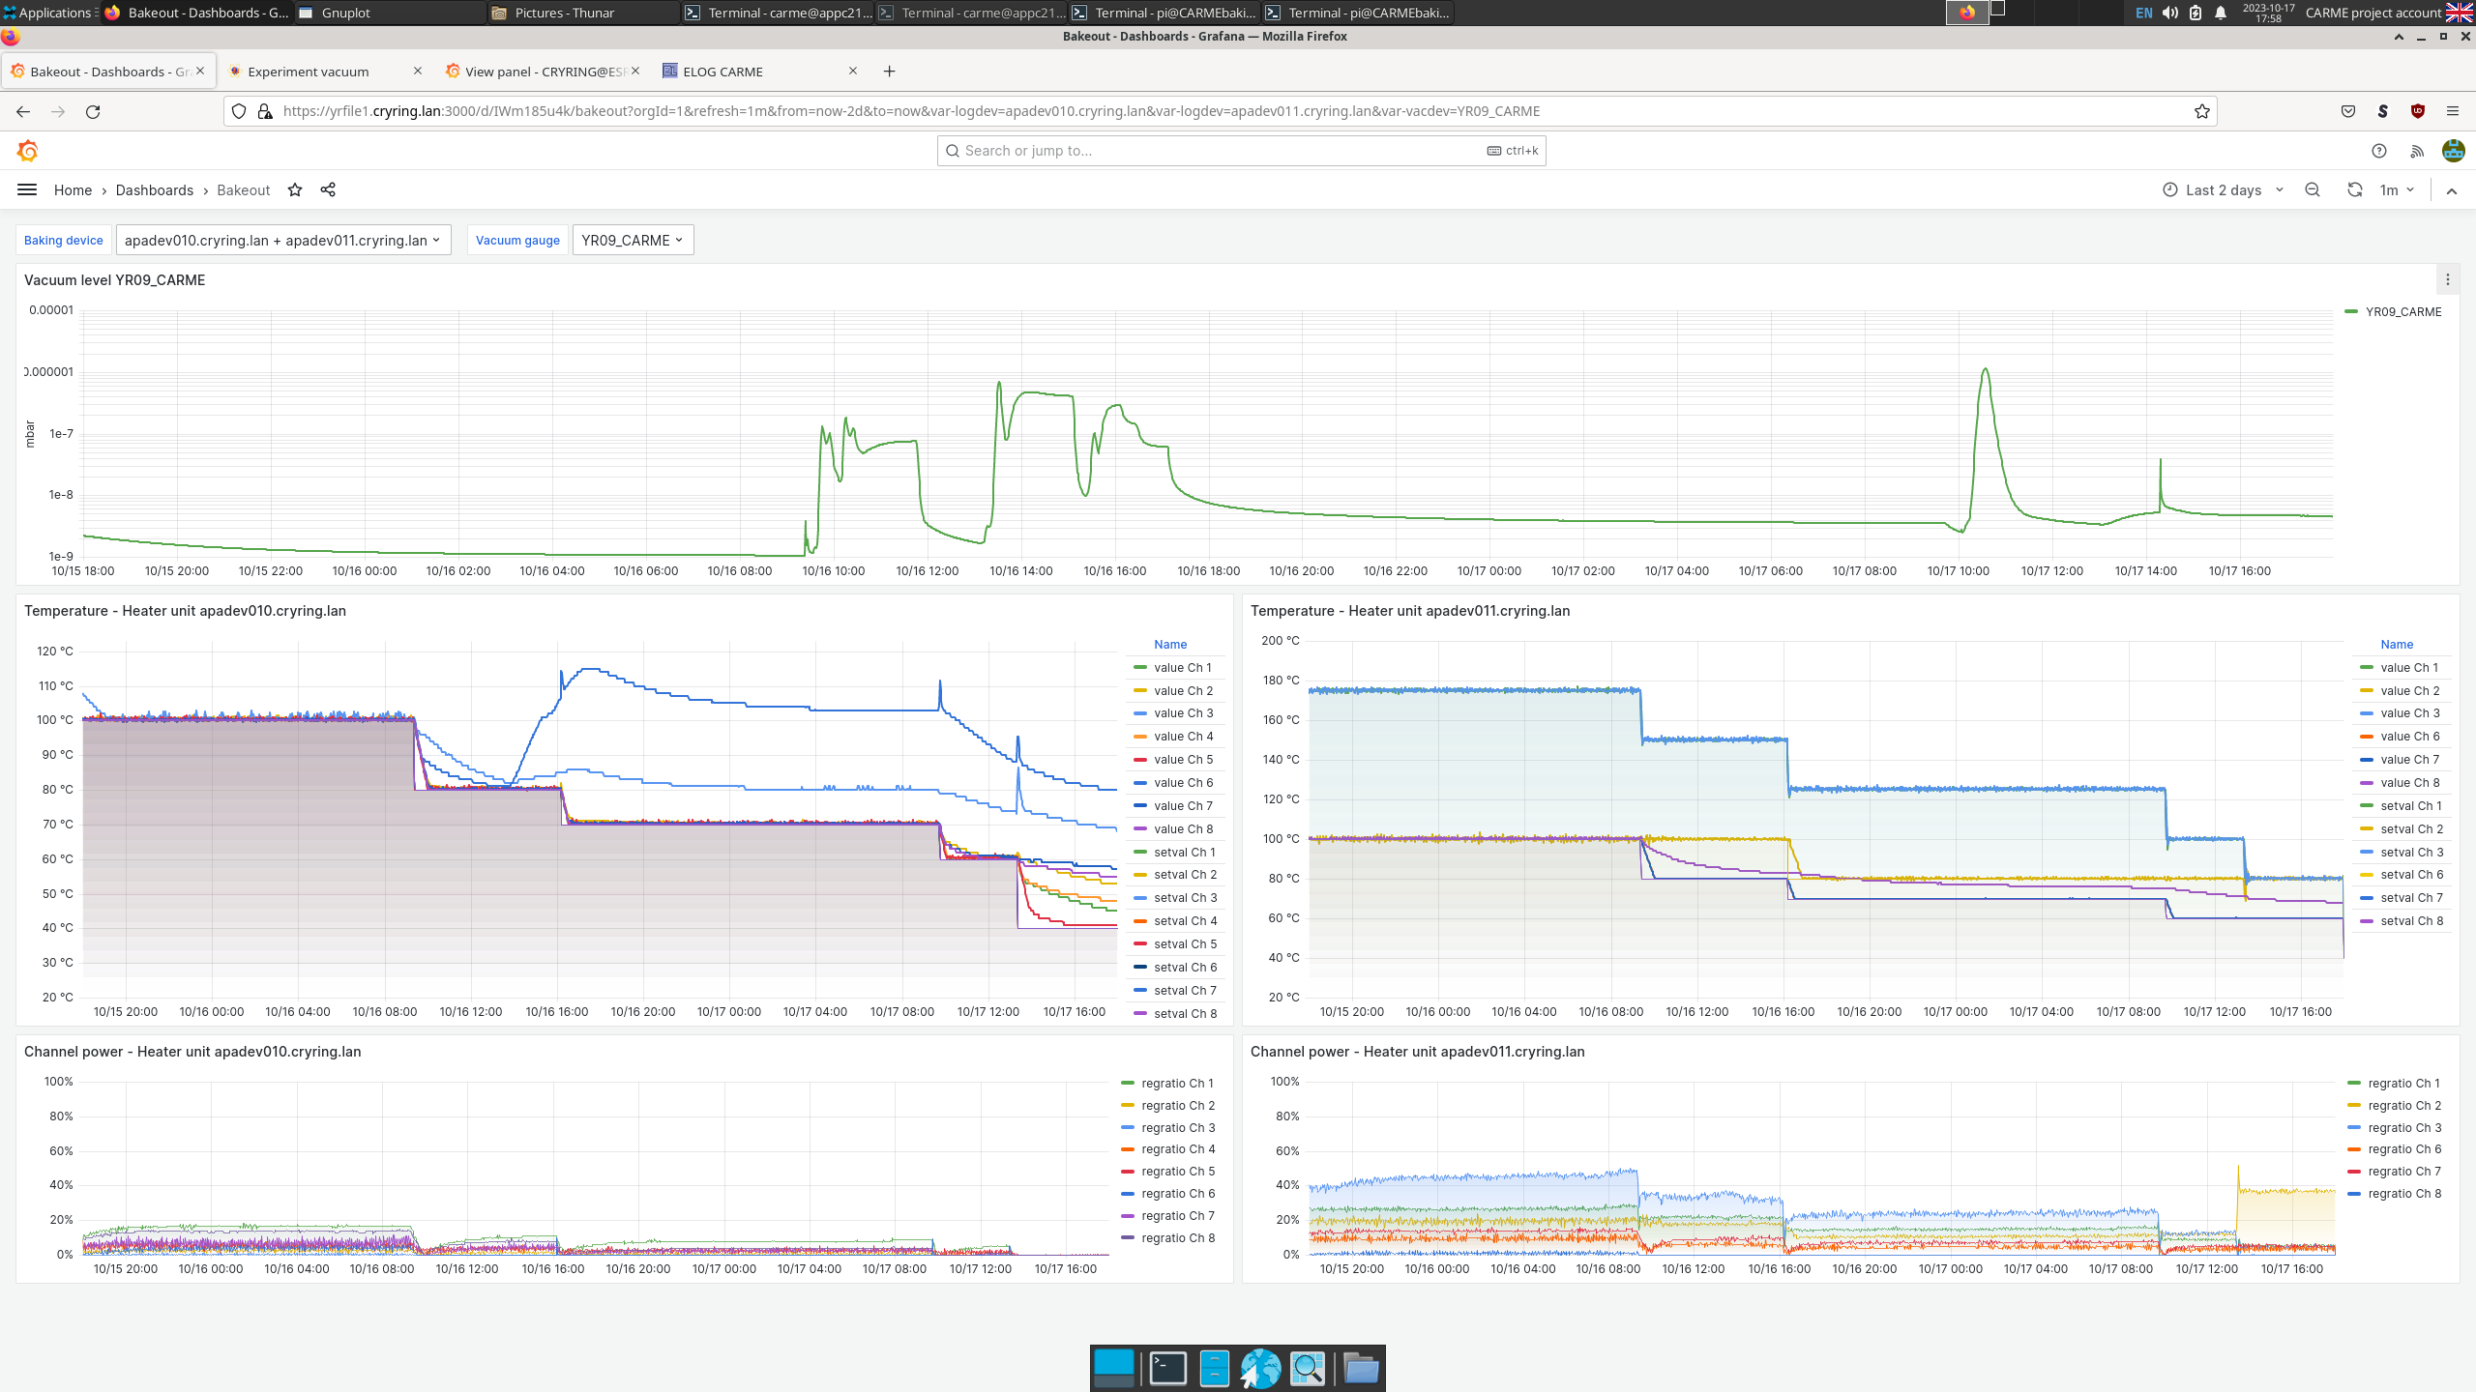
Task: Open the news RSS feed icon
Action: coord(2417,151)
